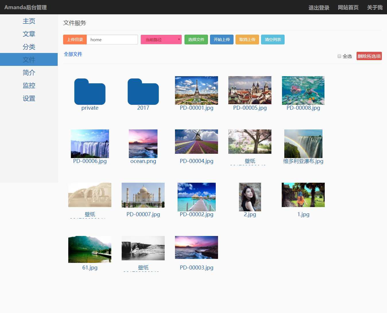Screen dimensions: 387x313
Task: Select the Eiffel Tower thumbnail PD-00001.jpg
Action: (197, 90)
